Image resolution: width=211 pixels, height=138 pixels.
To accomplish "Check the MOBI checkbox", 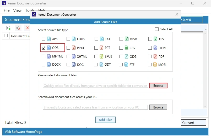I will tap(149, 65).
